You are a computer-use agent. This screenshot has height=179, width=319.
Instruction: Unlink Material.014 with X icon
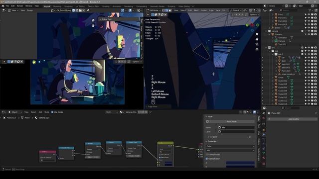[x=146, y=112]
